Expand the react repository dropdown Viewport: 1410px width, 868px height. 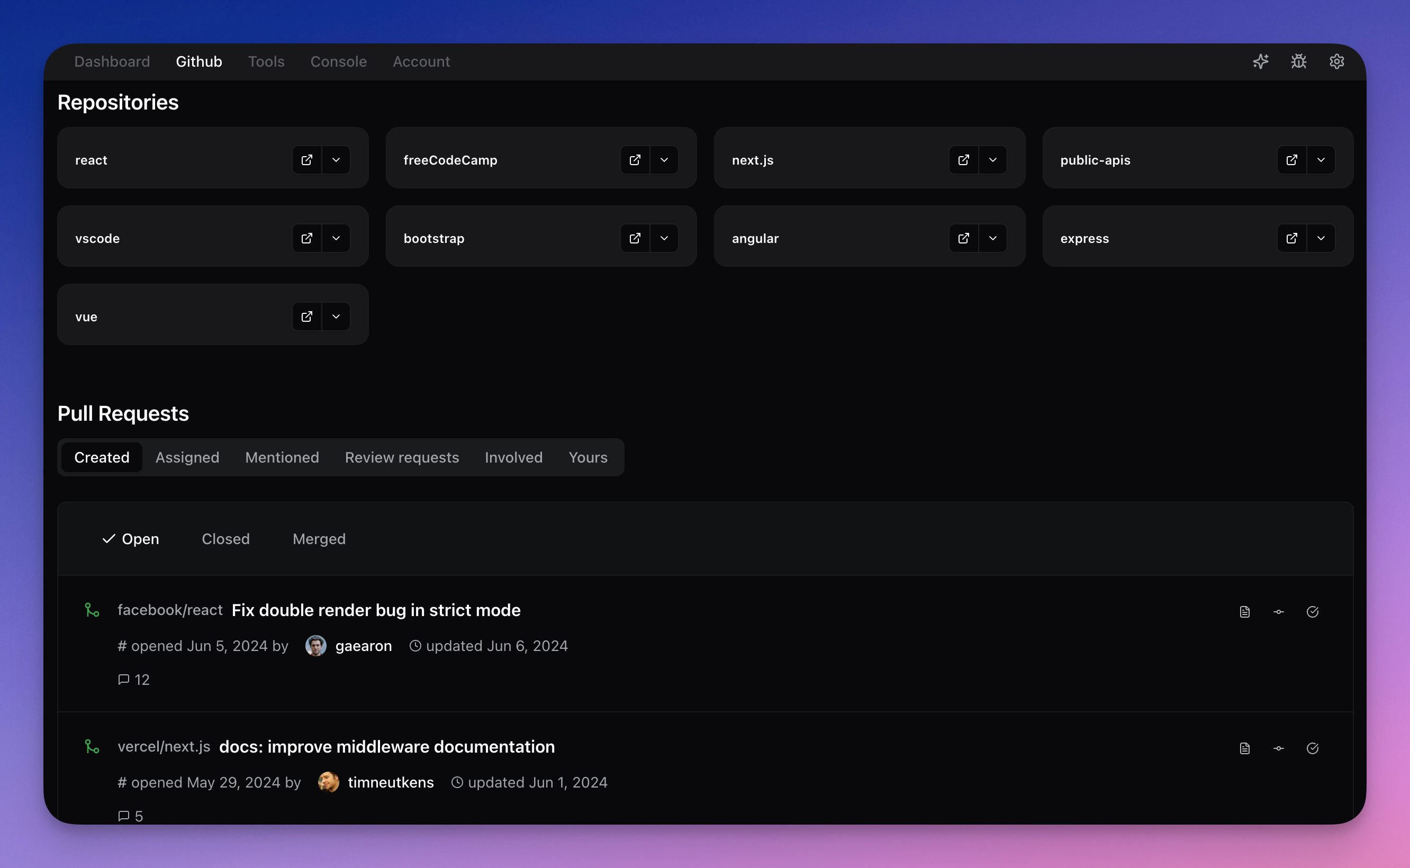click(x=337, y=160)
